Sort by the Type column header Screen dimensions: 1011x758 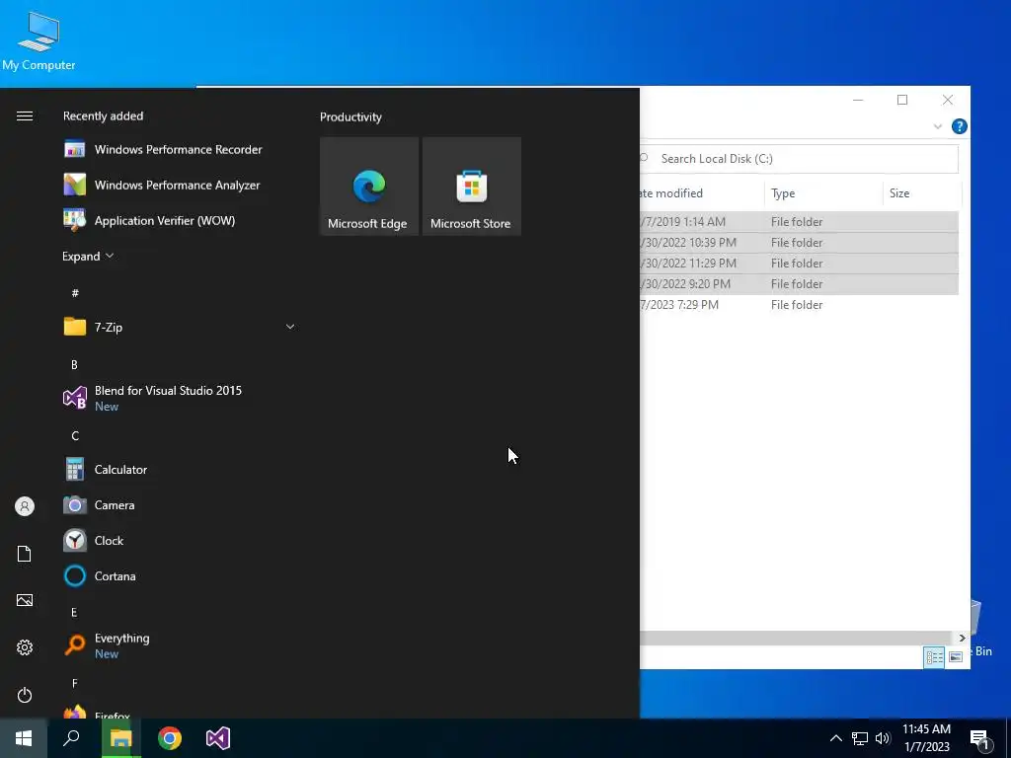(823, 193)
